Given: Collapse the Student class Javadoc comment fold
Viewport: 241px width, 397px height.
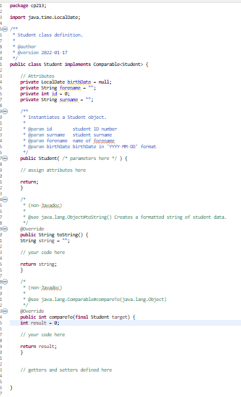Looking at the screenshot, I should click(5, 29).
